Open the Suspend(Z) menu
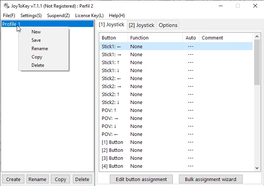264x186 pixels. [x=58, y=16]
